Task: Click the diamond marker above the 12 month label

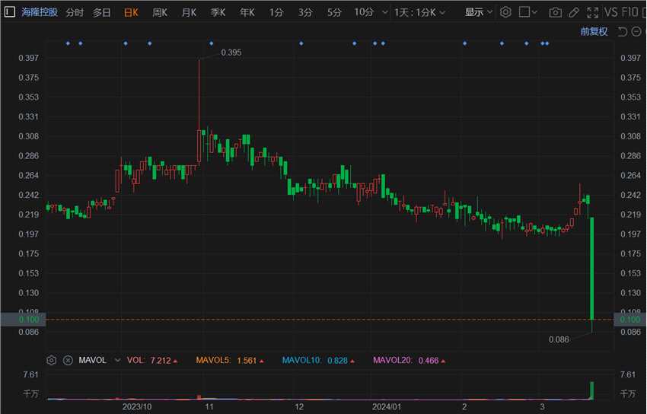Action: pyautogui.click(x=301, y=43)
